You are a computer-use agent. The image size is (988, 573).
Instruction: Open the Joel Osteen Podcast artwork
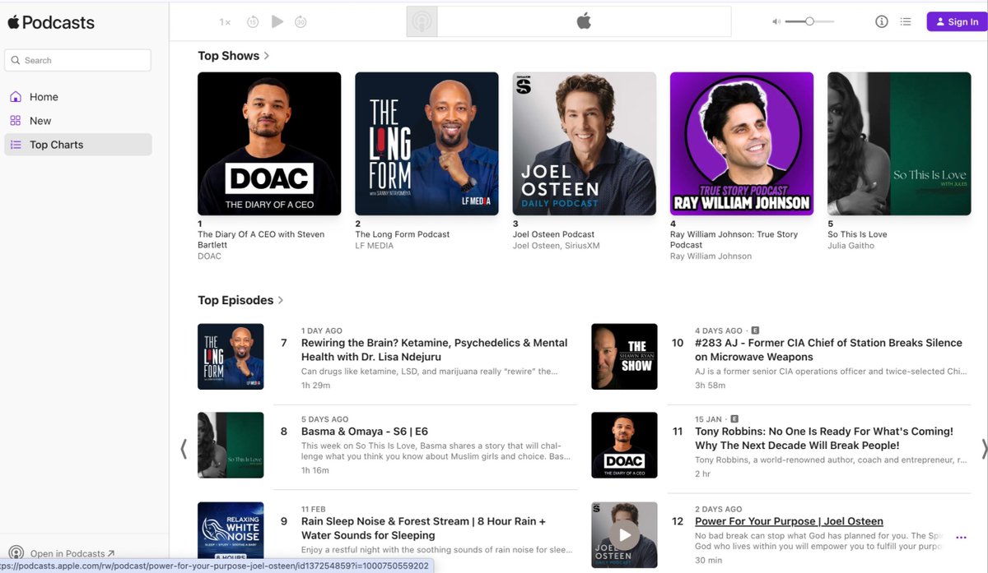585,144
